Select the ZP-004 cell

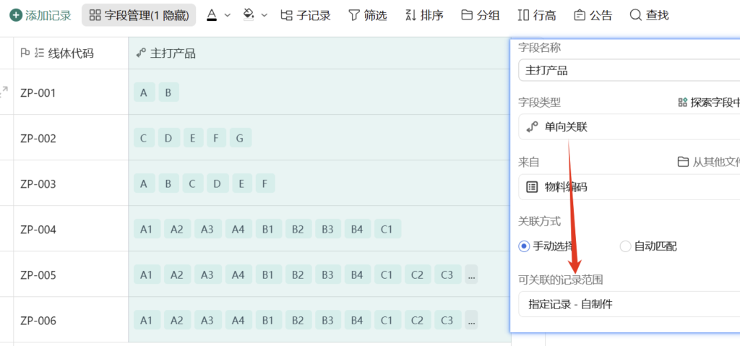[71, 229]
